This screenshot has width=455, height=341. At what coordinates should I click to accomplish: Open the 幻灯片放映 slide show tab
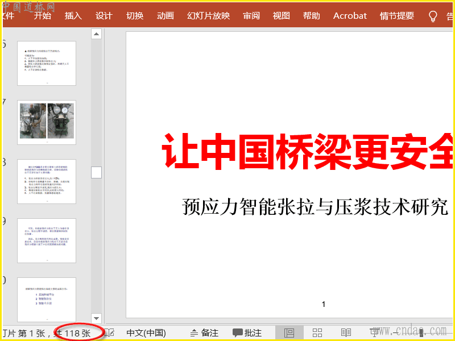click(x=208, y=15)
